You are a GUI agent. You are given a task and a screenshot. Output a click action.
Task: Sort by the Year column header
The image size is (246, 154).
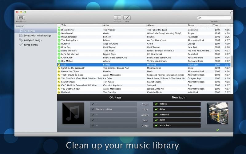[216, 25]
